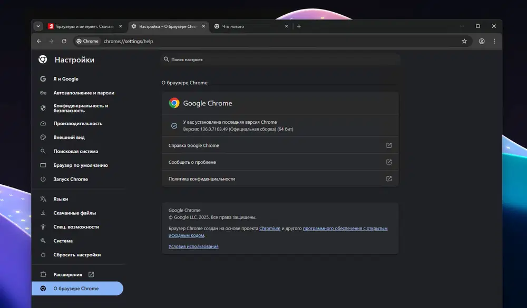The height and width of the screenshot is (308, 527).
Task: Open Система settings
Action: [63, 241]
